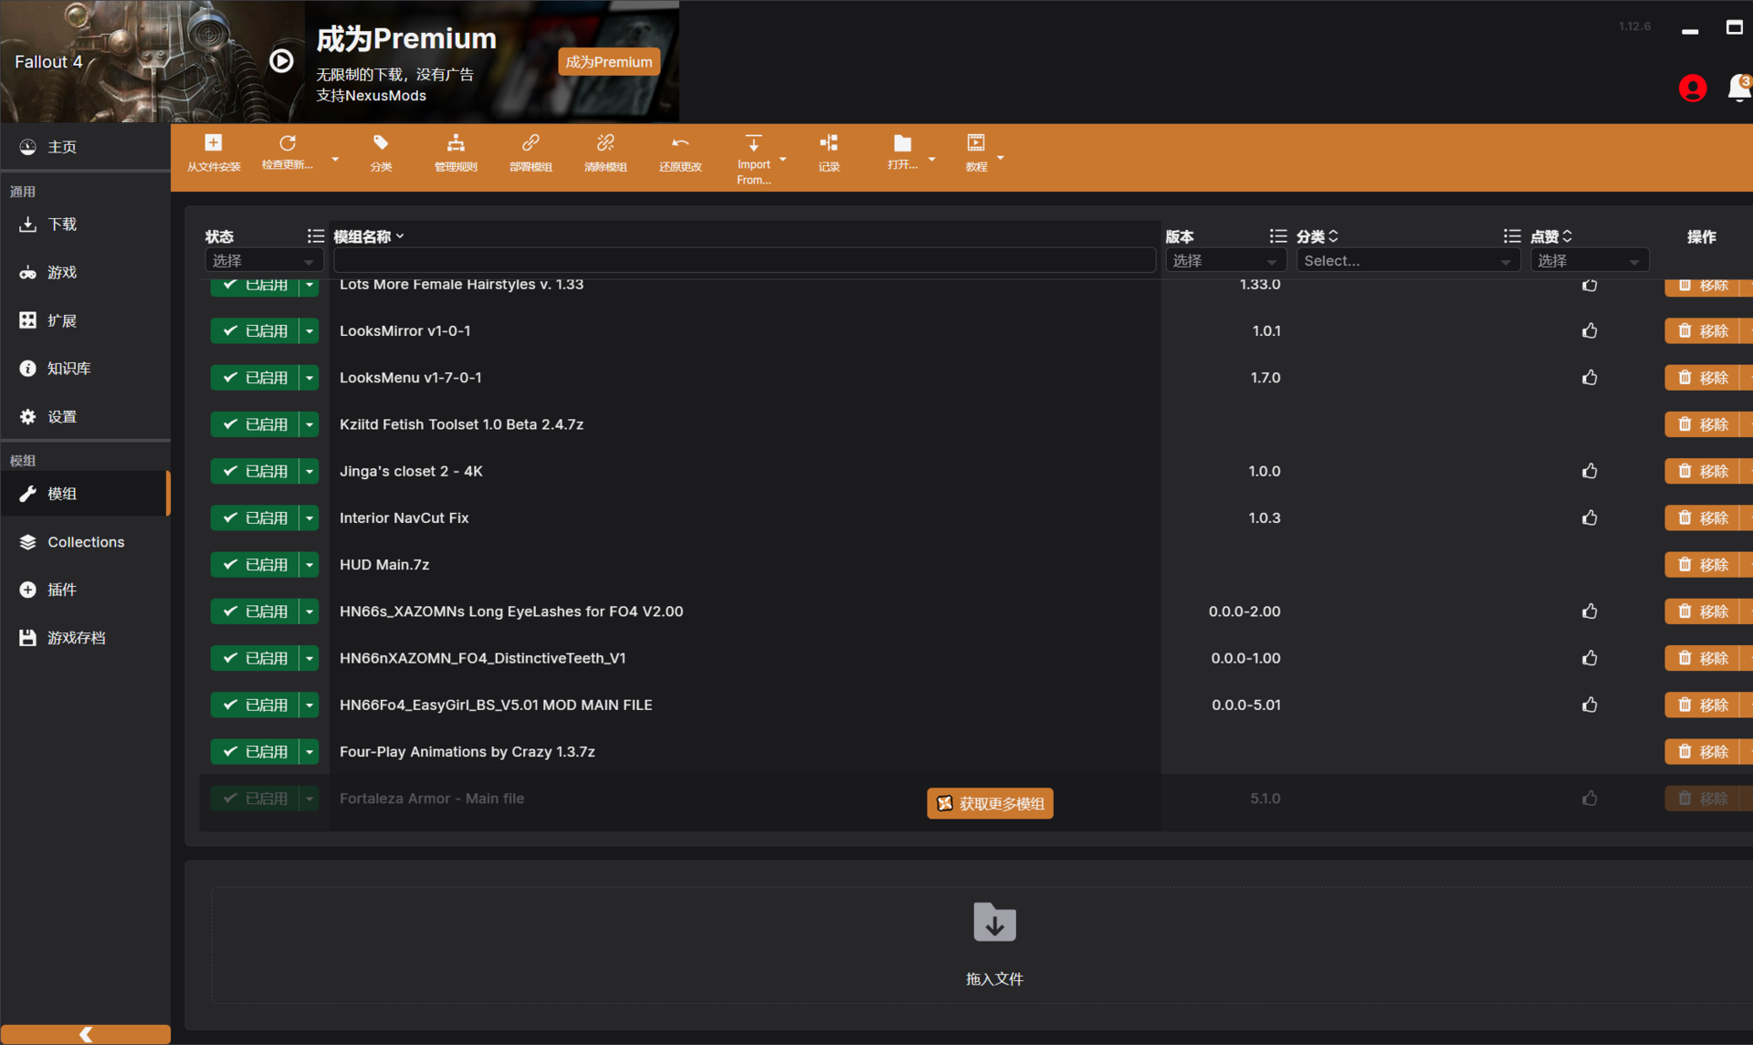Expand the Check for Updates dropdown arrow
The width and height of the screenshot is (1753, 1045).
(x=335, y=159)
